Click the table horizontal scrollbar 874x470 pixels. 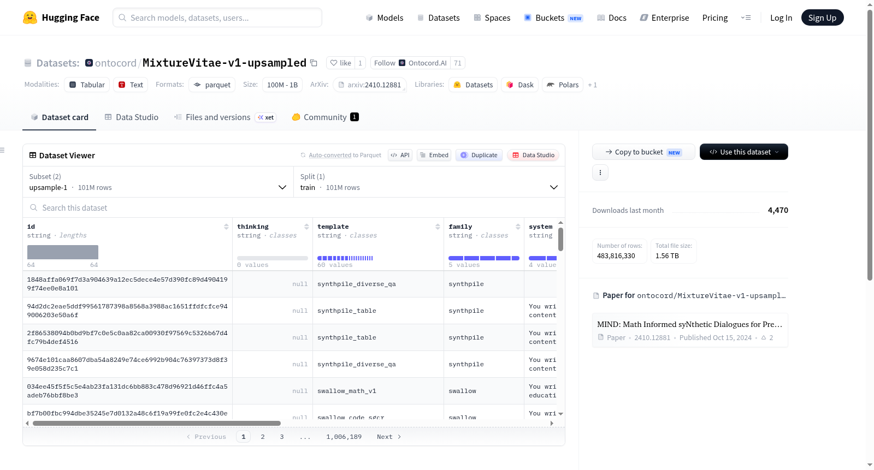[x=157, y=423]
